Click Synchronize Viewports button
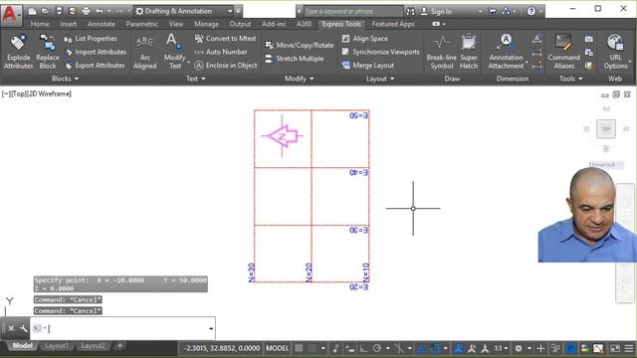Screen dimensions: 637x358 (x=380, y=52)
